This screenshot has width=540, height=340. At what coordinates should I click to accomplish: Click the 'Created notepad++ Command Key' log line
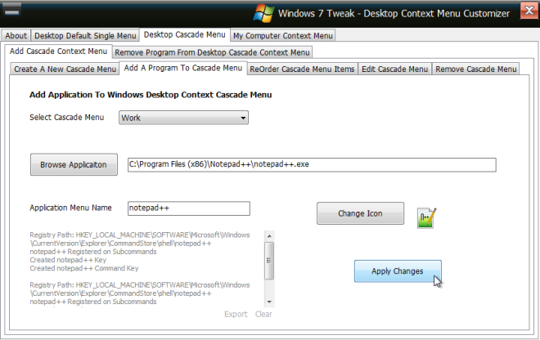tap(84, 268)
